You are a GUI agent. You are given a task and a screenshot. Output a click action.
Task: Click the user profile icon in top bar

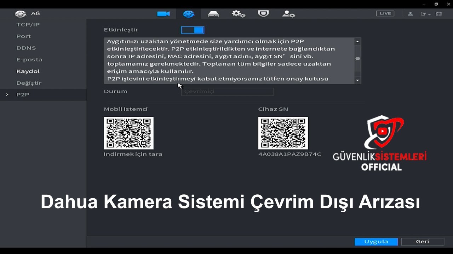pyautogui.click(x=411, y=14)
